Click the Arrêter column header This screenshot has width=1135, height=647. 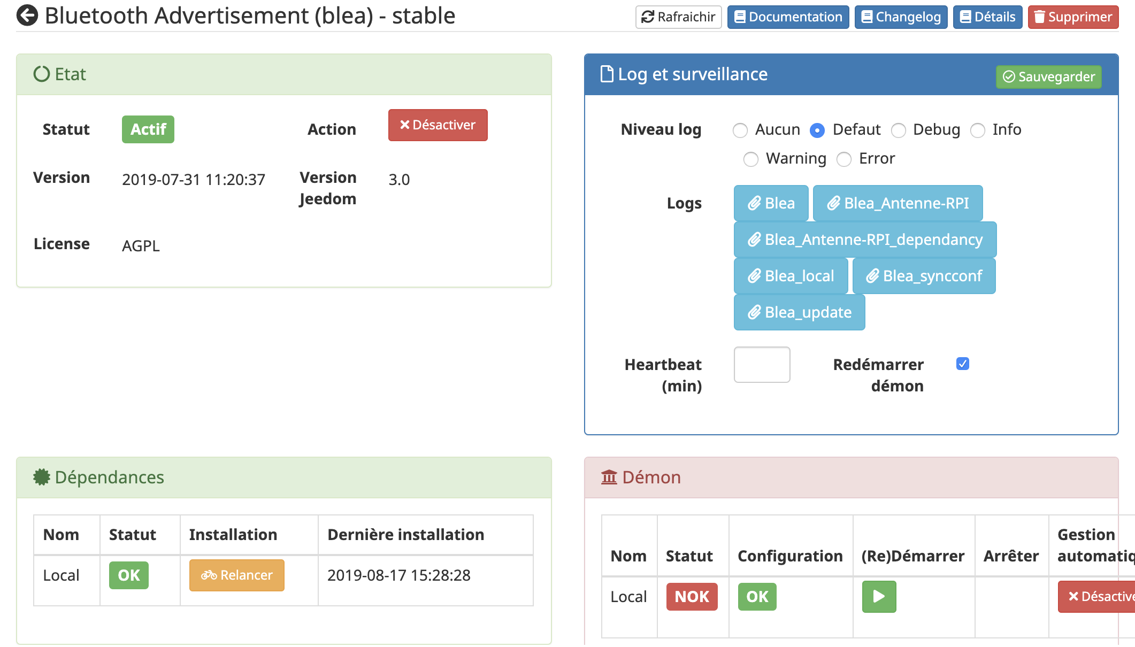click(x=1011, y=556)
